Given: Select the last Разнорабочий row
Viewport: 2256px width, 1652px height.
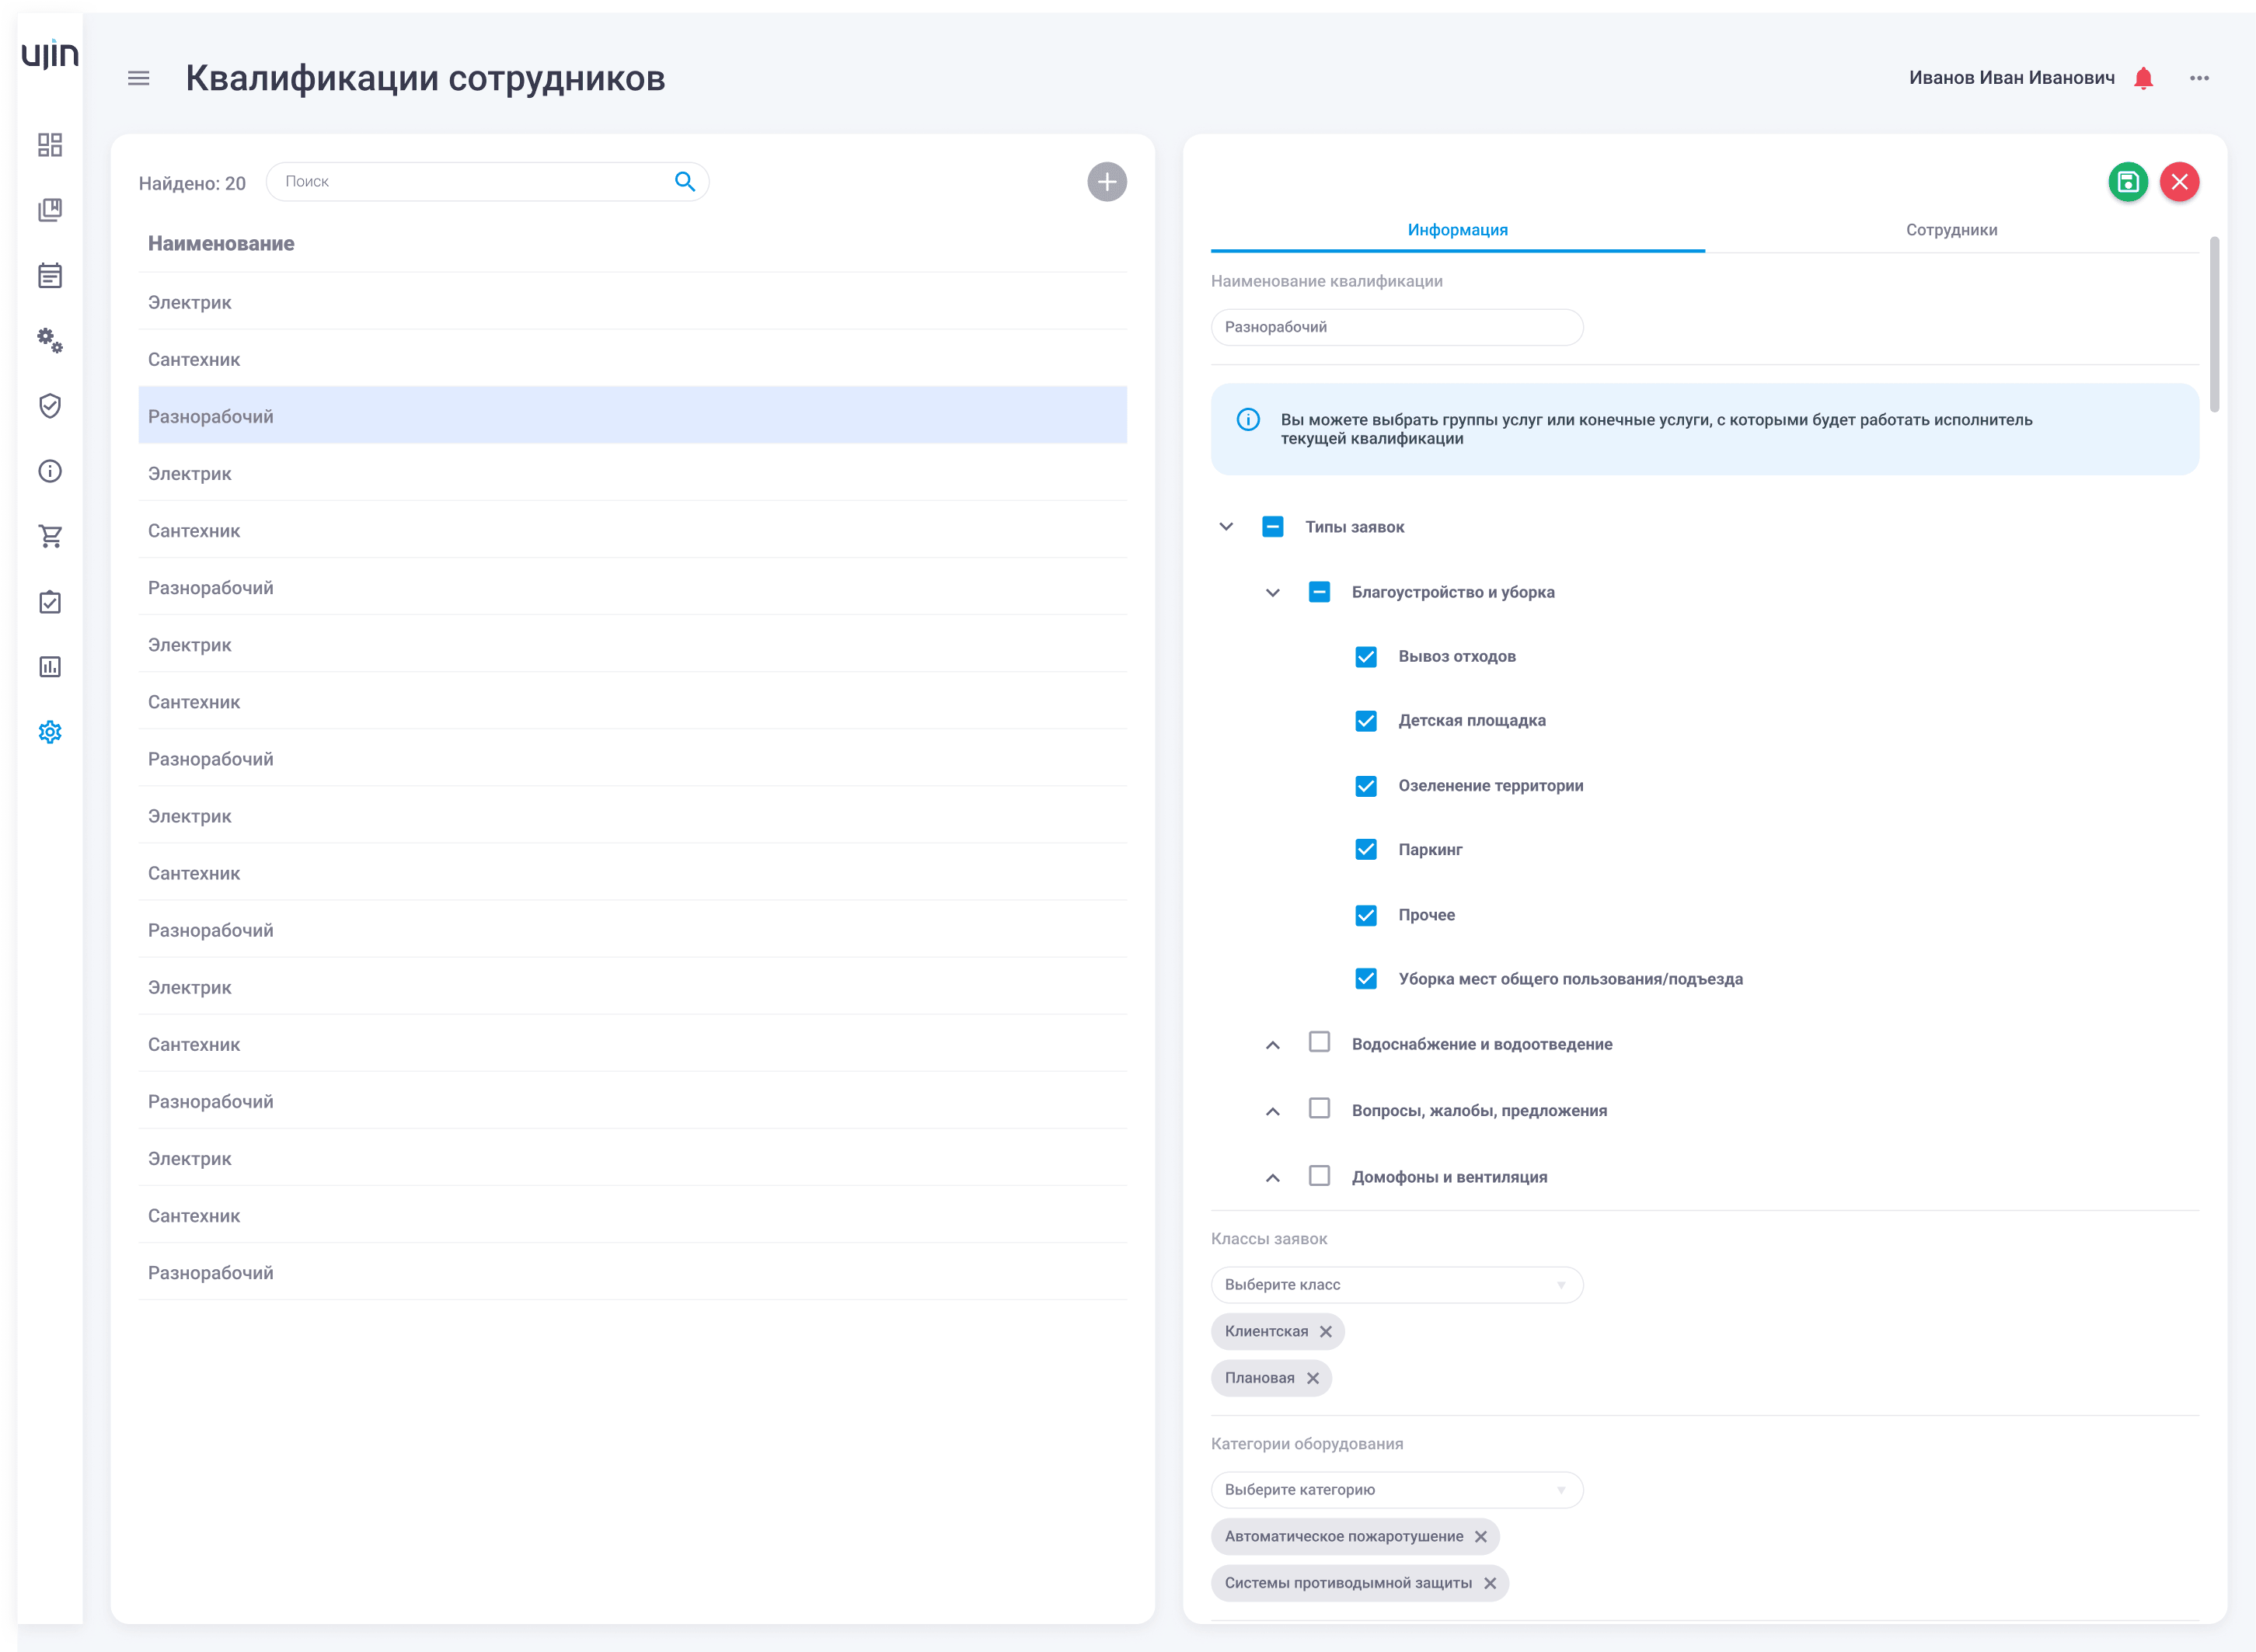Looking at the screenshot, I should pyautogui.click(x=633, y=1273).
